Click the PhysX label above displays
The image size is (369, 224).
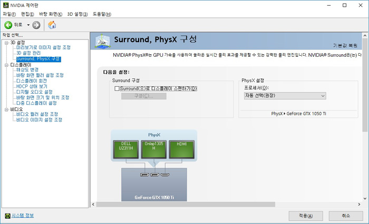154,135
